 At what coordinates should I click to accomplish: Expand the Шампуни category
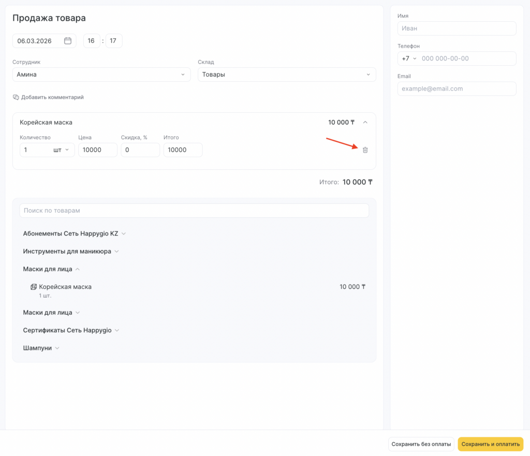point(41,348)
